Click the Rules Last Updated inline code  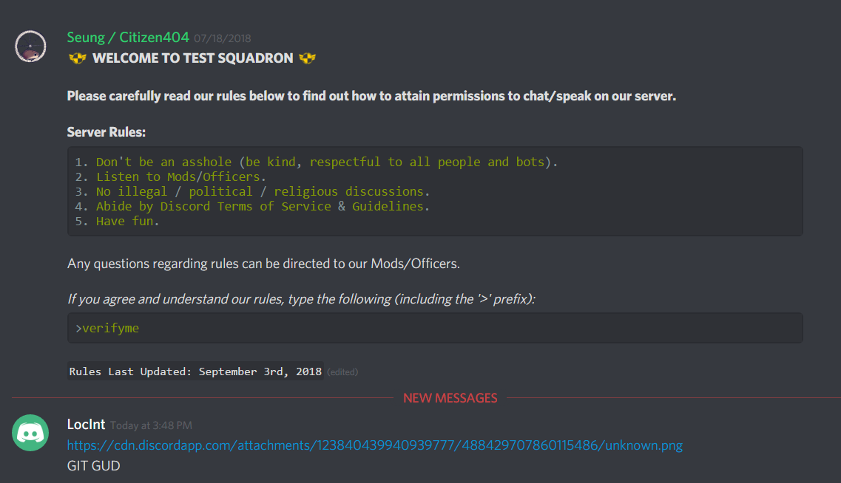click(x=195, y=371)
